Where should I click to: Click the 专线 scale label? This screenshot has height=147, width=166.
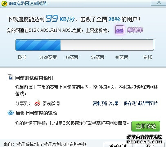147,57
